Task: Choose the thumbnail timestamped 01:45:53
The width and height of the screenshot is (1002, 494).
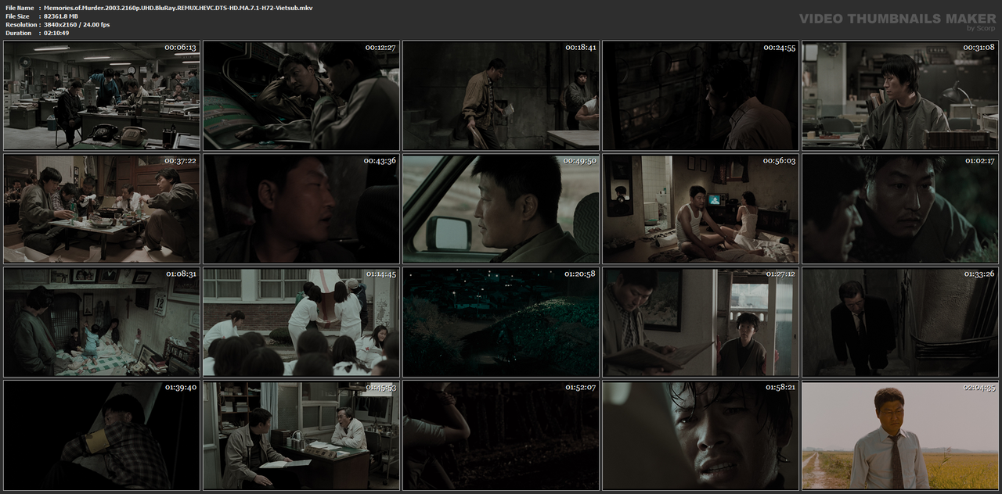Action: tap(301, 435)
